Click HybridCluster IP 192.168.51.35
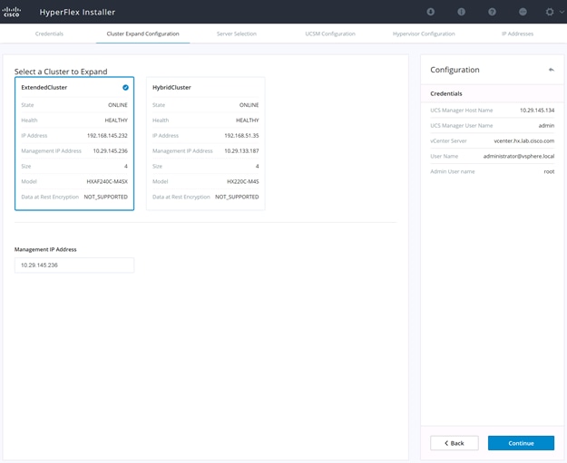Screen dimensions: 567x463 (241, 135)
